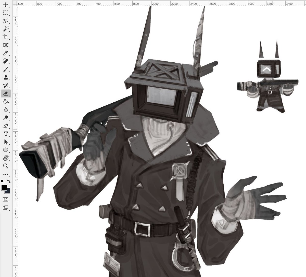This screenshot has height=277, width=306.
Task: Select the History Brush tool
Action: tap(6, 85)
